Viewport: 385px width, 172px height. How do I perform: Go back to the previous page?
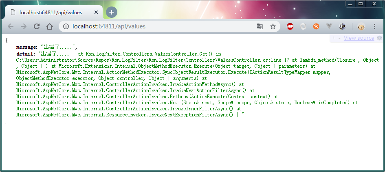tap(11, 26)
